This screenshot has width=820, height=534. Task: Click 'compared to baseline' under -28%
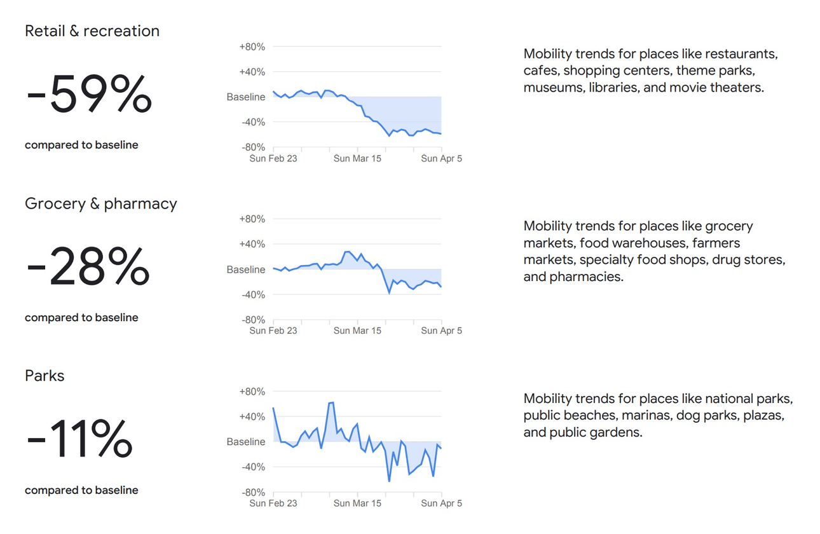81,317
